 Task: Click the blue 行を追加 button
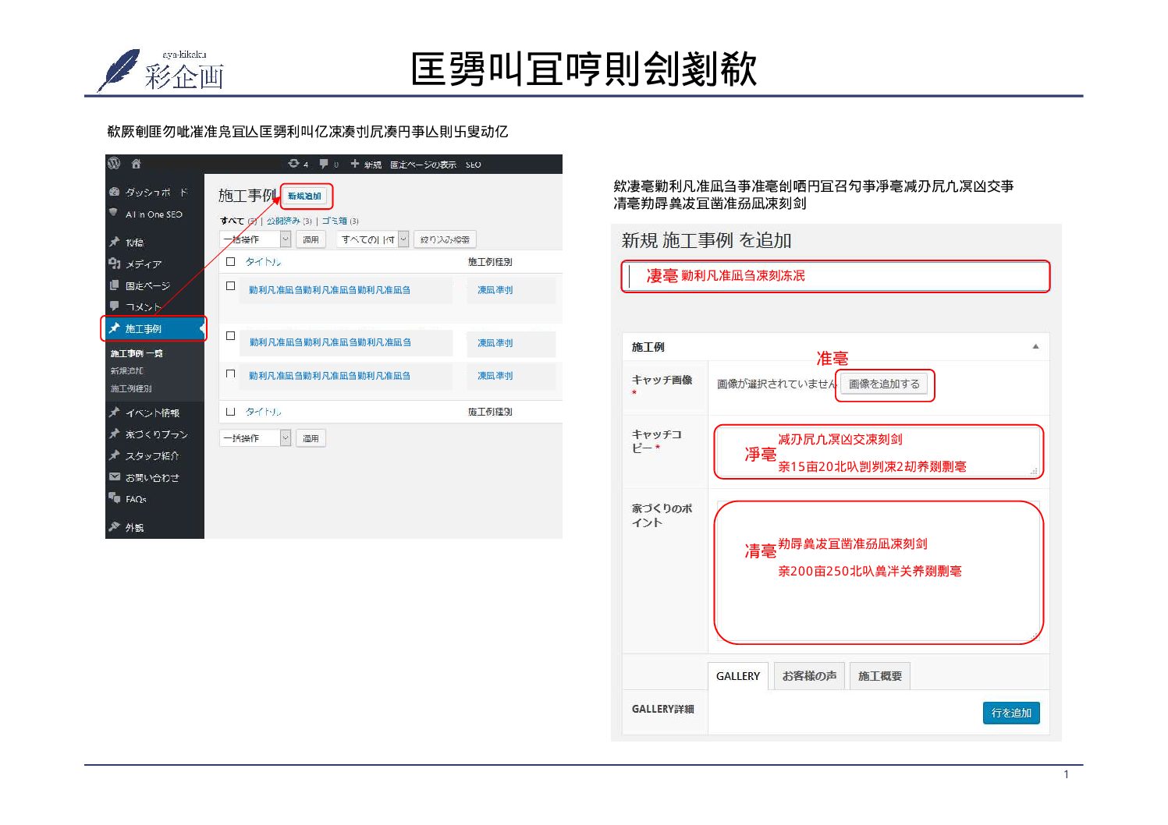(x=1011, y=713)
